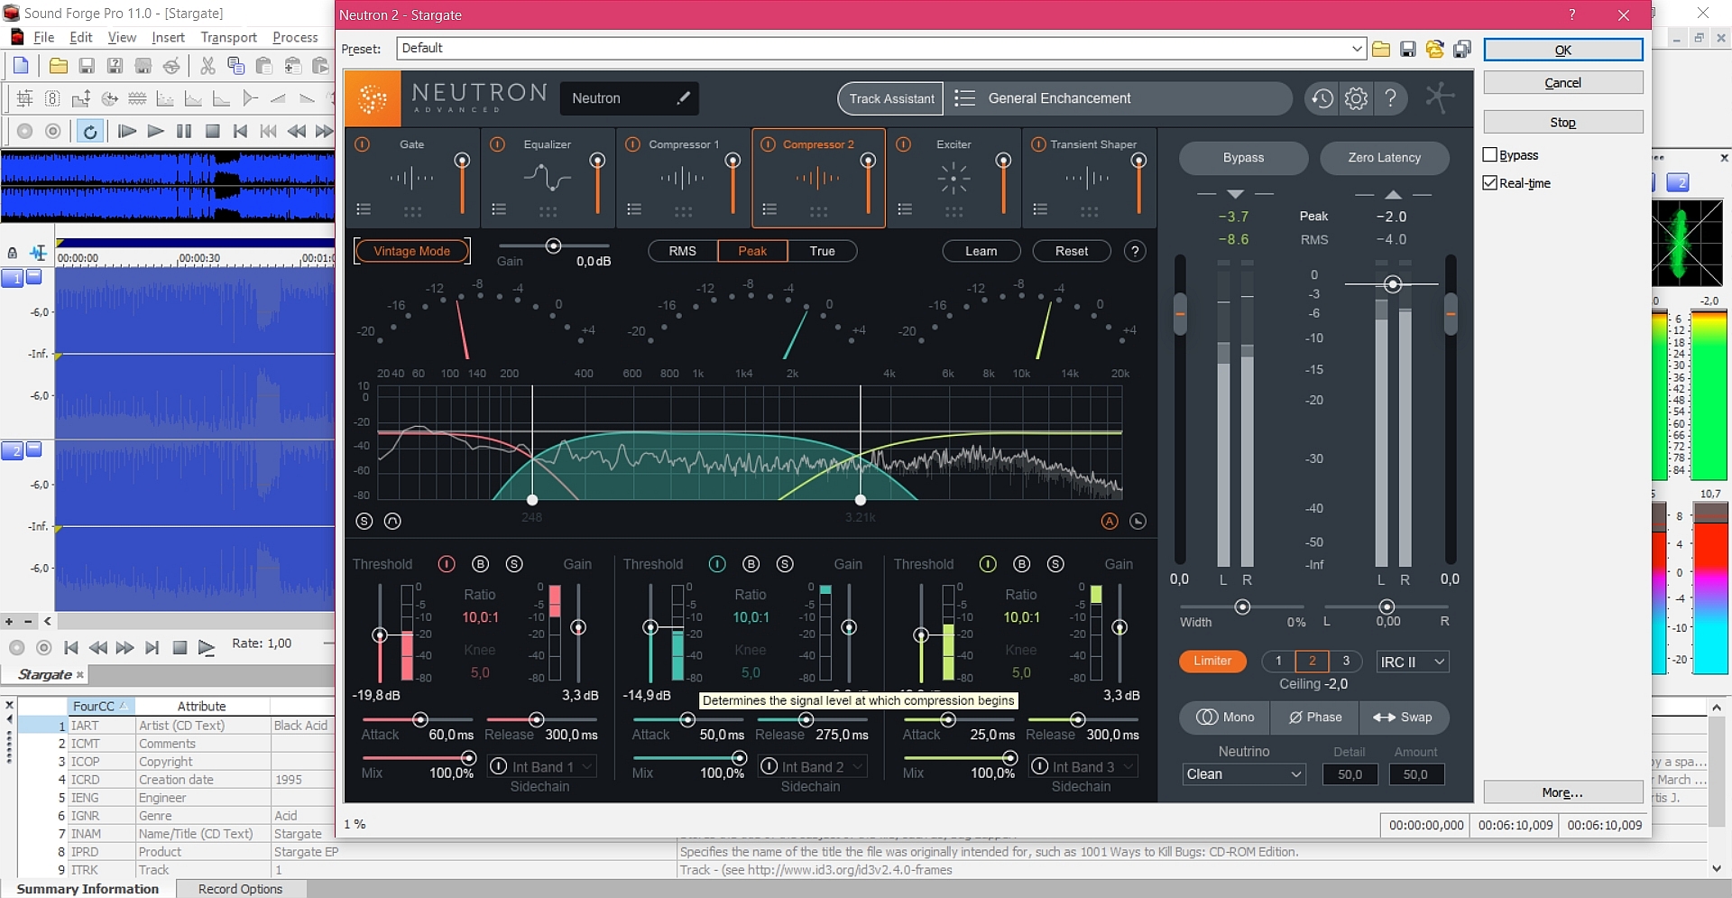The height and width of the screenshot is (898, 1732).
Task: Open Neutron logo orange icon
Action: (x=373, y=98)
